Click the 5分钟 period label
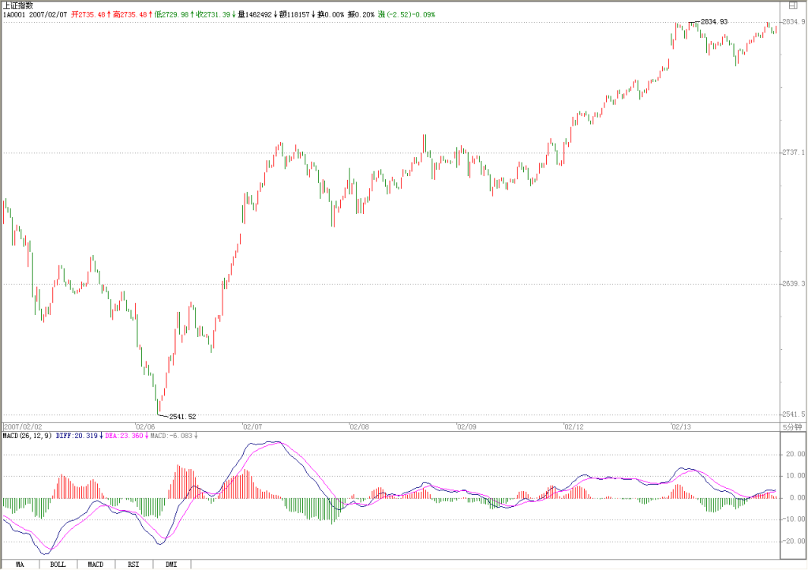808x570 pixels. (x=792, y=427)
